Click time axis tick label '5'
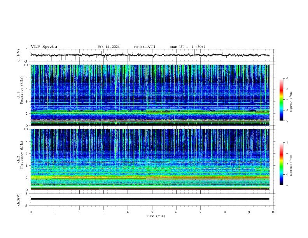 pos(152,212)
